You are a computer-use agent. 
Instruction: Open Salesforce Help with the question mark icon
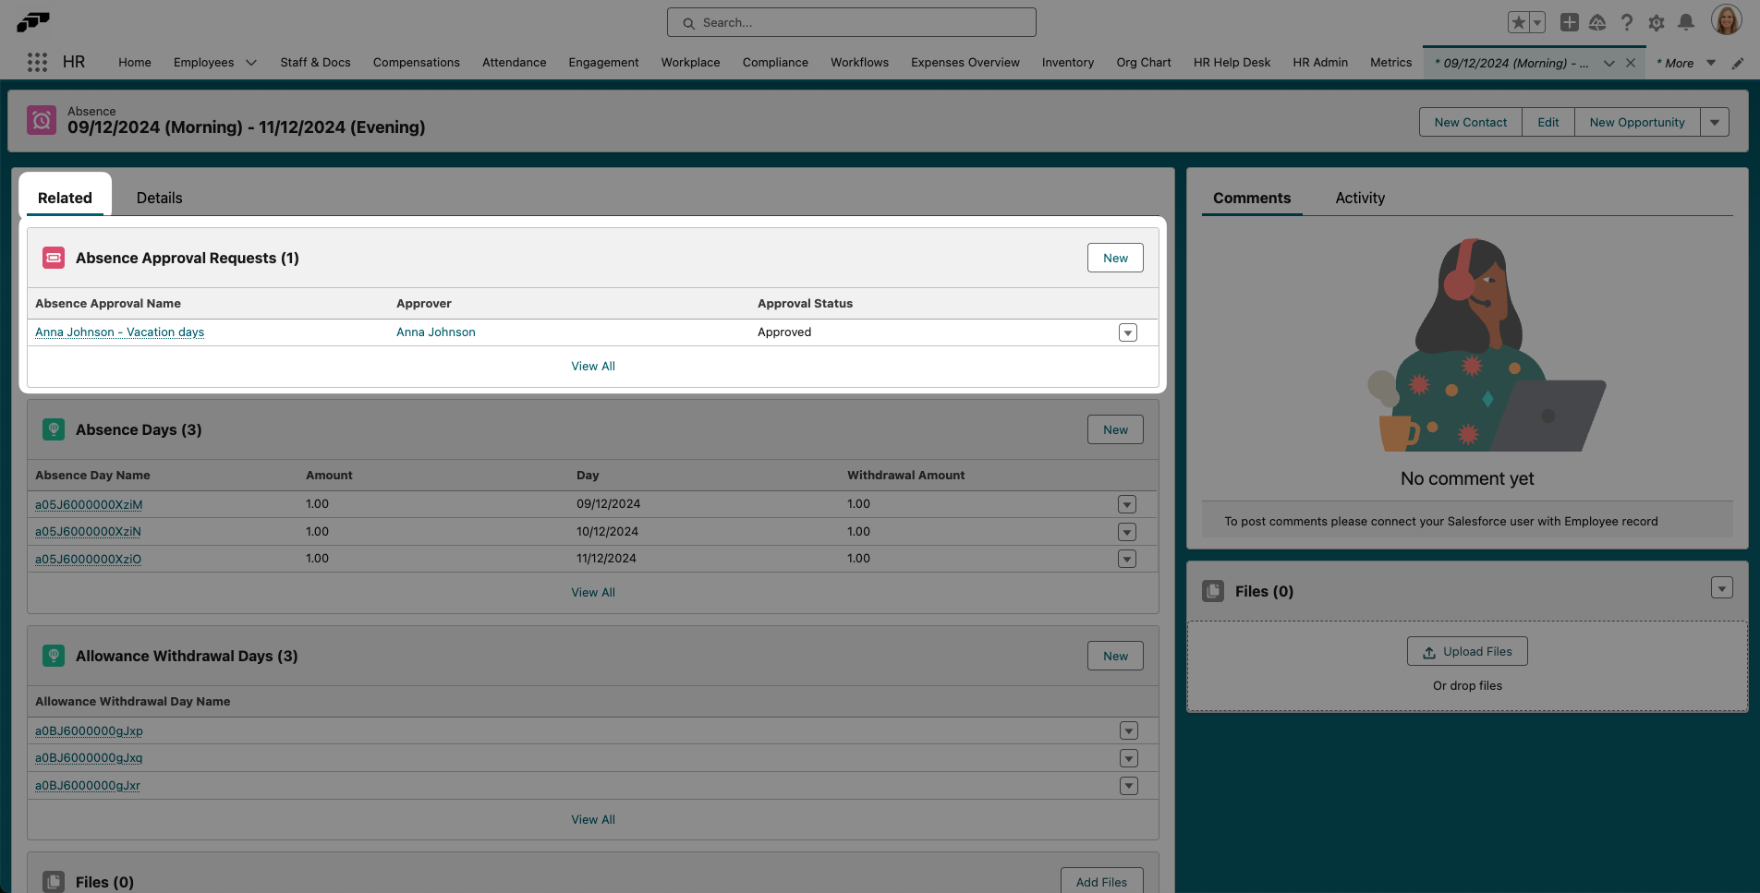tap(1627, 22)
